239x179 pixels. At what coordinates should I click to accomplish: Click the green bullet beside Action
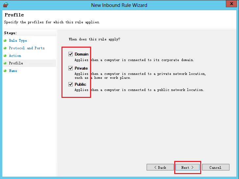pos(5,56)
